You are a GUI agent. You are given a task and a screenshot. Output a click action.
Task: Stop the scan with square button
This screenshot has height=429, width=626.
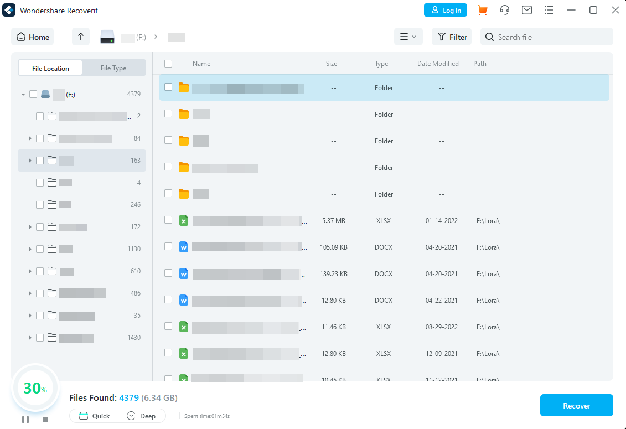click(45, 420)
